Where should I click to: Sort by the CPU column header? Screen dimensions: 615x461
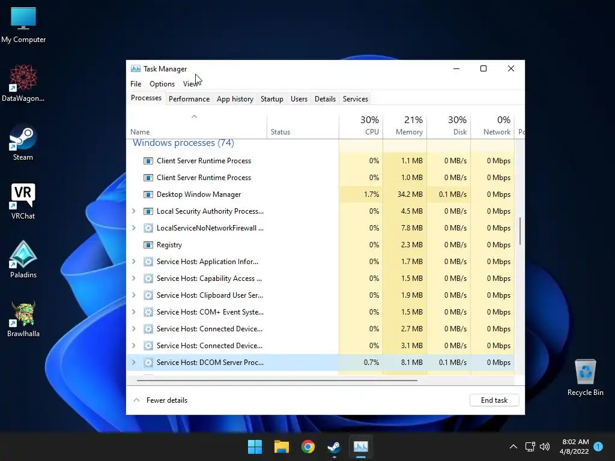361,127
